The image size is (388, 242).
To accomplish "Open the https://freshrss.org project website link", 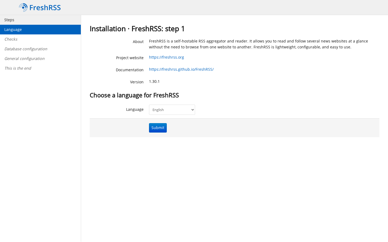I will click(167, 57).
